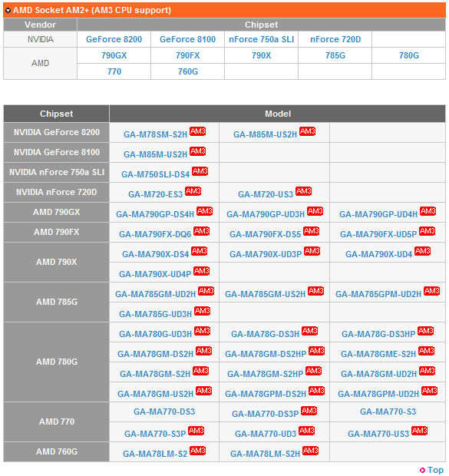View GA-MA790GP-UD3H model

pos(266,214)
